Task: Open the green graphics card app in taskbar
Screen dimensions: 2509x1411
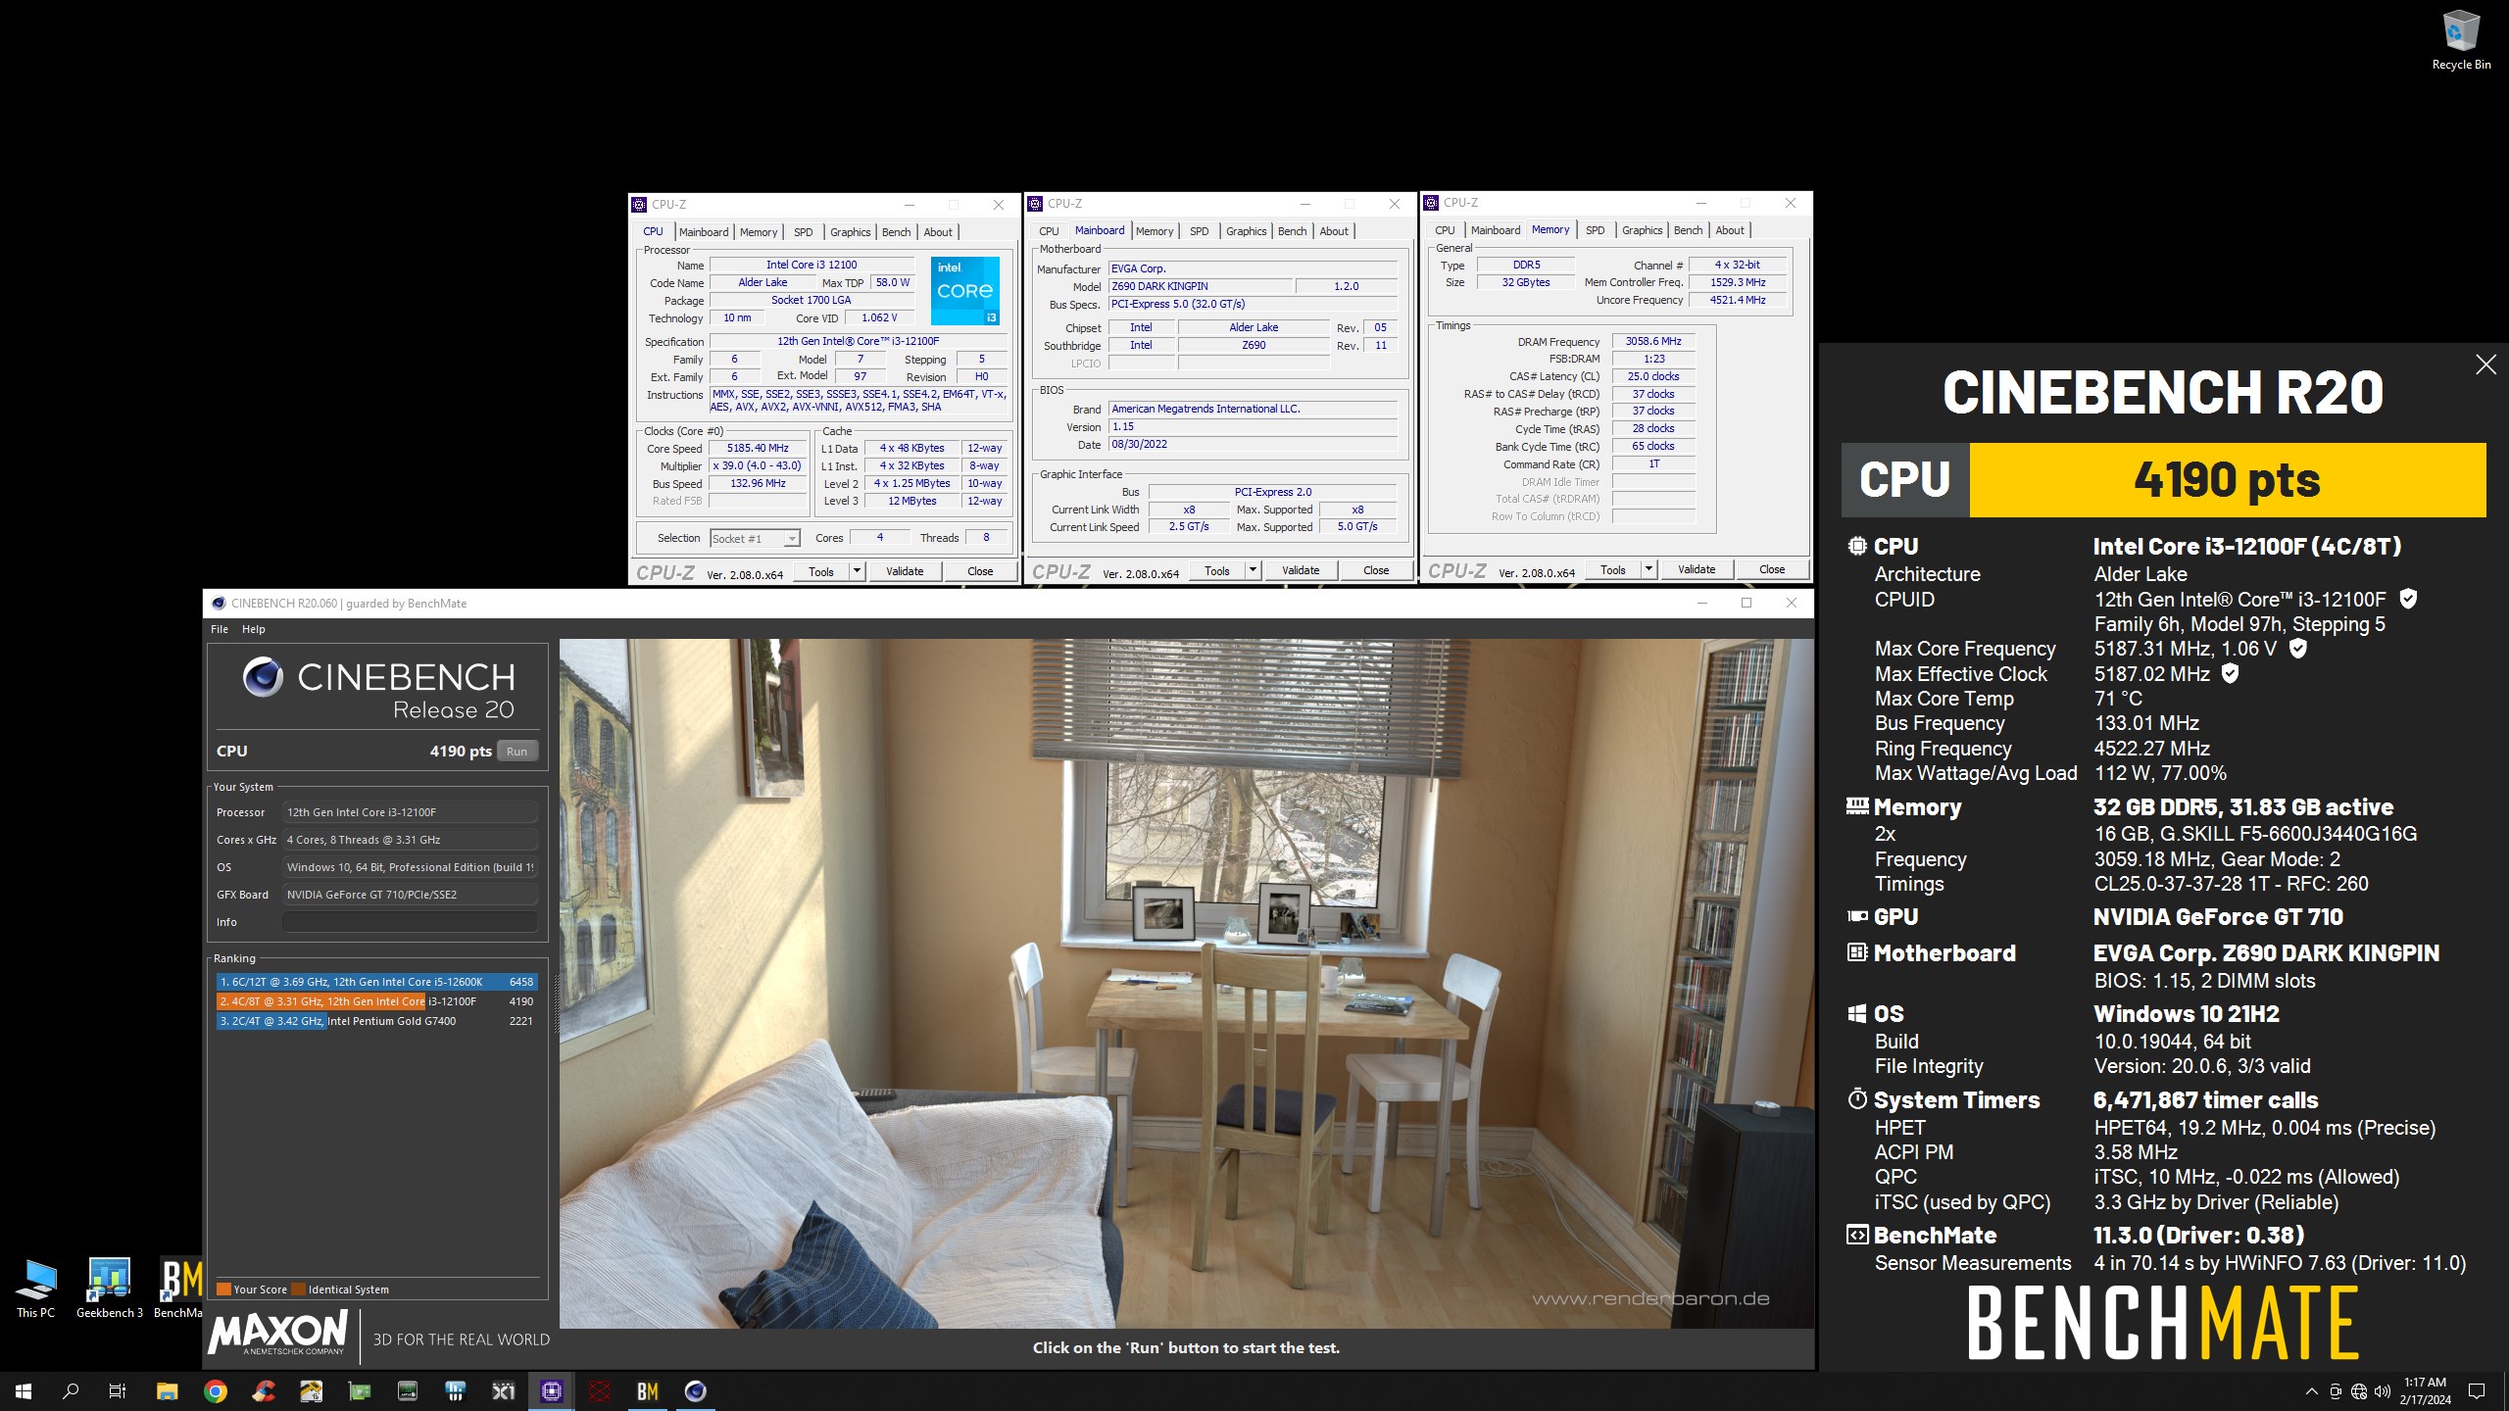Action: (x=360, y=1390)
